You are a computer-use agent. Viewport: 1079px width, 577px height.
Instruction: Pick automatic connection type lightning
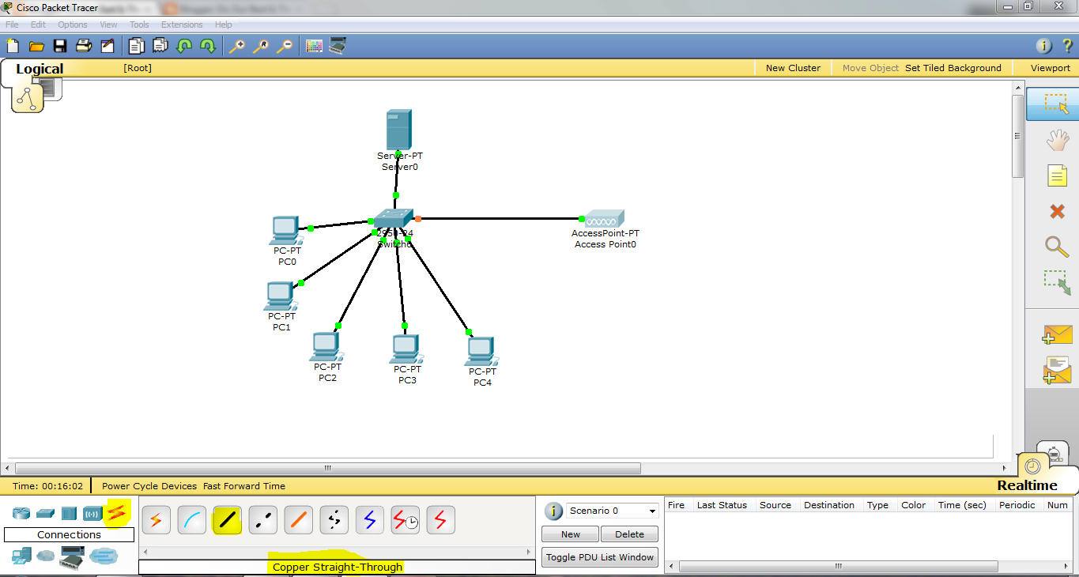point(157,520)
